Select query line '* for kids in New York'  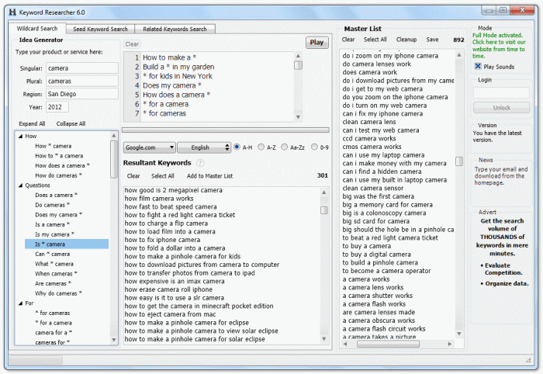pos(178,76)
